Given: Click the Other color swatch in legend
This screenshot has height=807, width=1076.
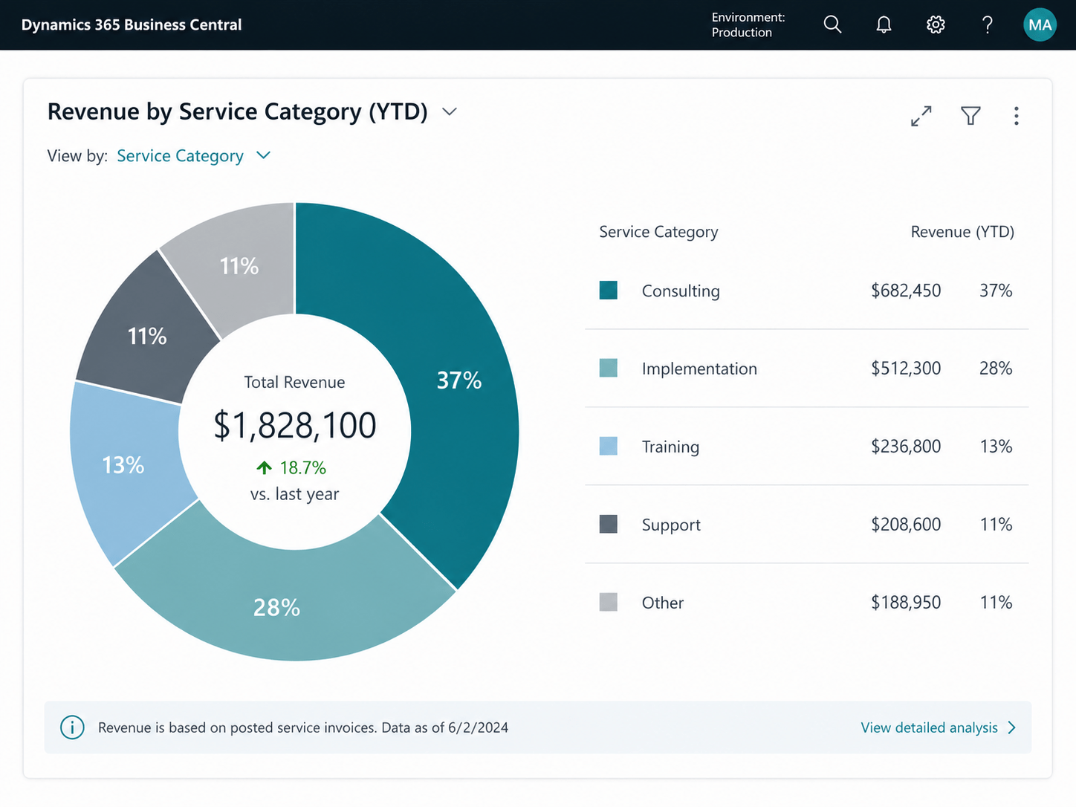Looking at the screenshot, I should click(x=609, y=602).
